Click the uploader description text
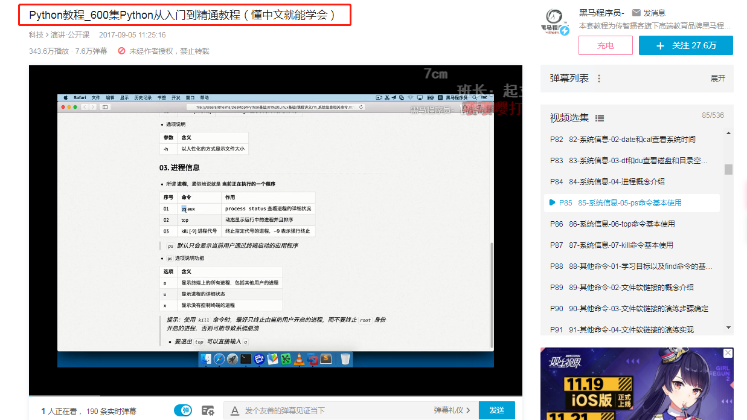747x420 pixels. click(655, 26)
